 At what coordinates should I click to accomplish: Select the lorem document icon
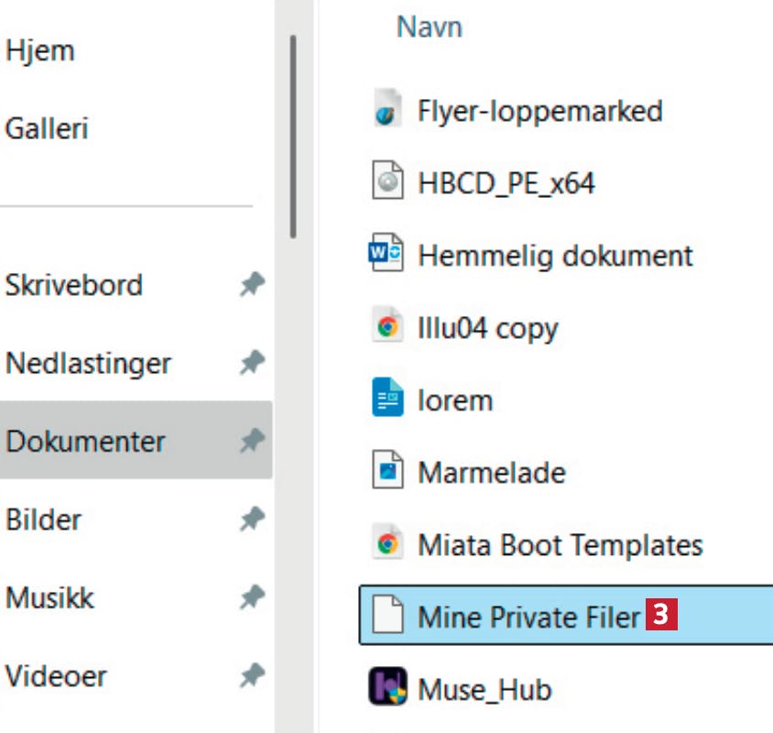(x=387, y=397)
